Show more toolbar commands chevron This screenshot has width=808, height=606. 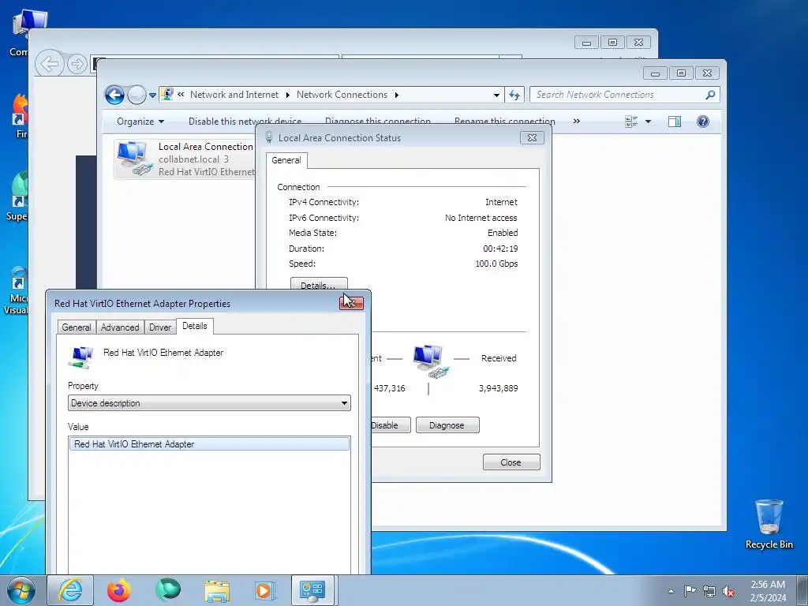pos(576,121)
